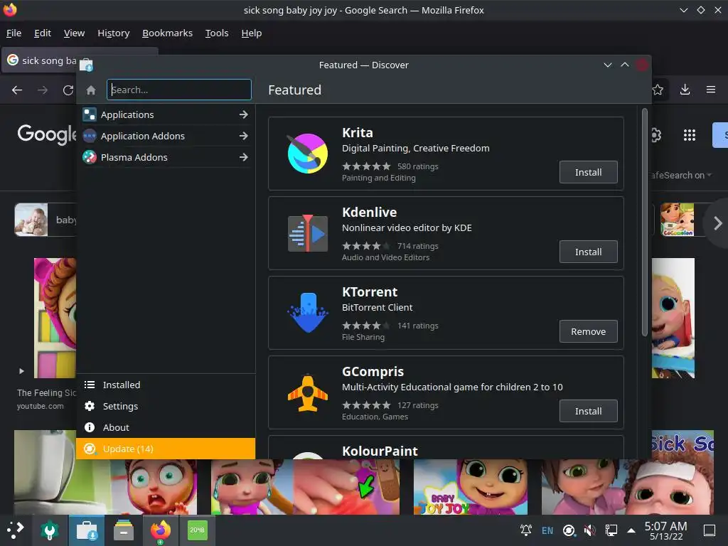Click Show Desktop button in taskbar
Screen dimensions: 728x546
[x=710, y=530]
